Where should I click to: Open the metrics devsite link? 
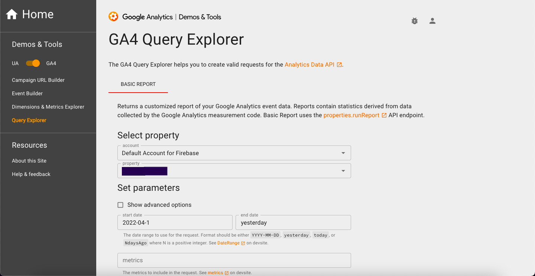(215, 273)
